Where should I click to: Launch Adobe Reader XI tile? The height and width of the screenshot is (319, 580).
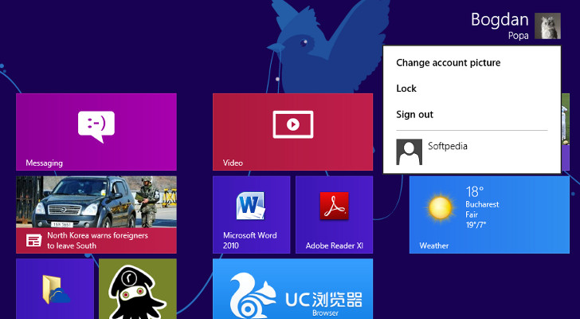tap(334, 215)
